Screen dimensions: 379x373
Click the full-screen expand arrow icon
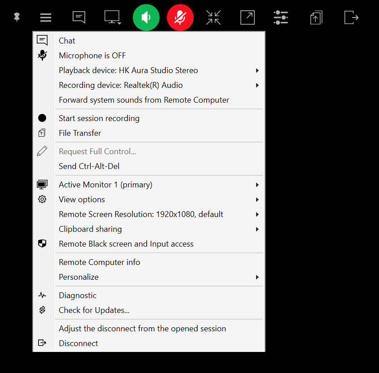[248, 17]
